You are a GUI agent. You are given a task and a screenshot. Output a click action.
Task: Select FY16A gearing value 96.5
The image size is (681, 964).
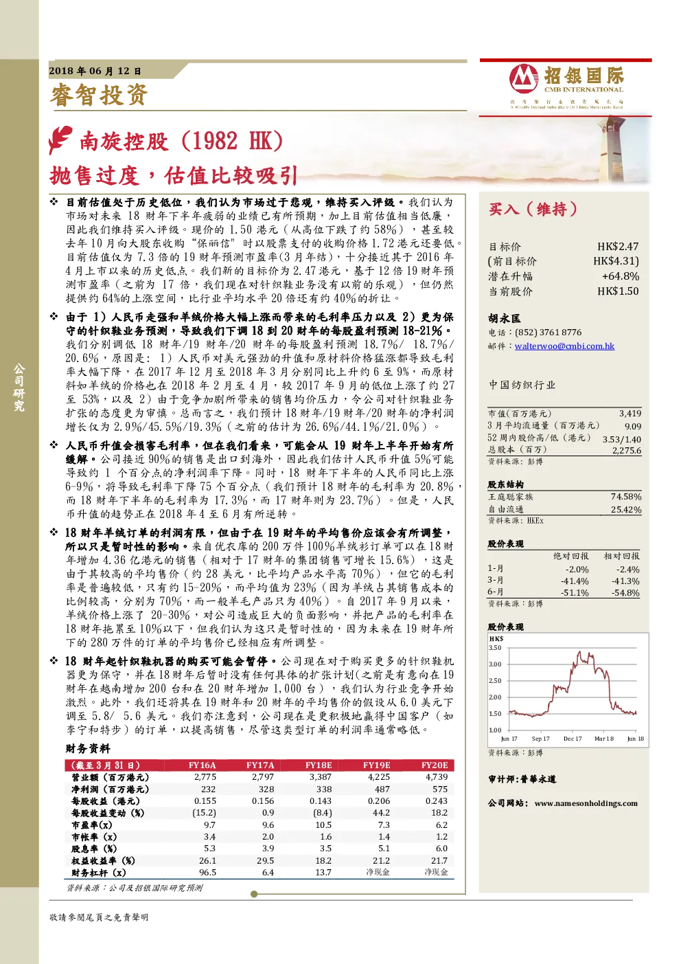[x=207, y=873]
